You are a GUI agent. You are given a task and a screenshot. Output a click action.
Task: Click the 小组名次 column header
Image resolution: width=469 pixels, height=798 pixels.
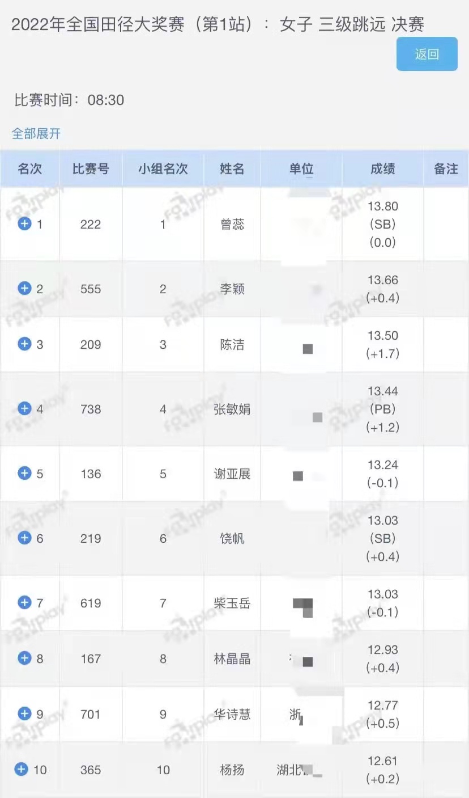[163, 168]
